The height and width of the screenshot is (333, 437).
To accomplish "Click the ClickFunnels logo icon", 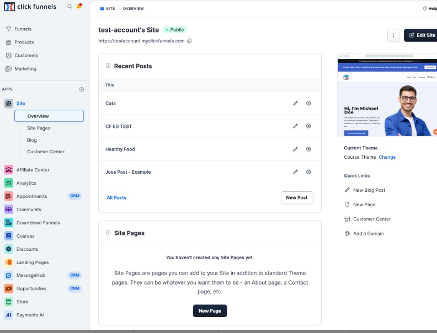I will click(x=9, y=7).
